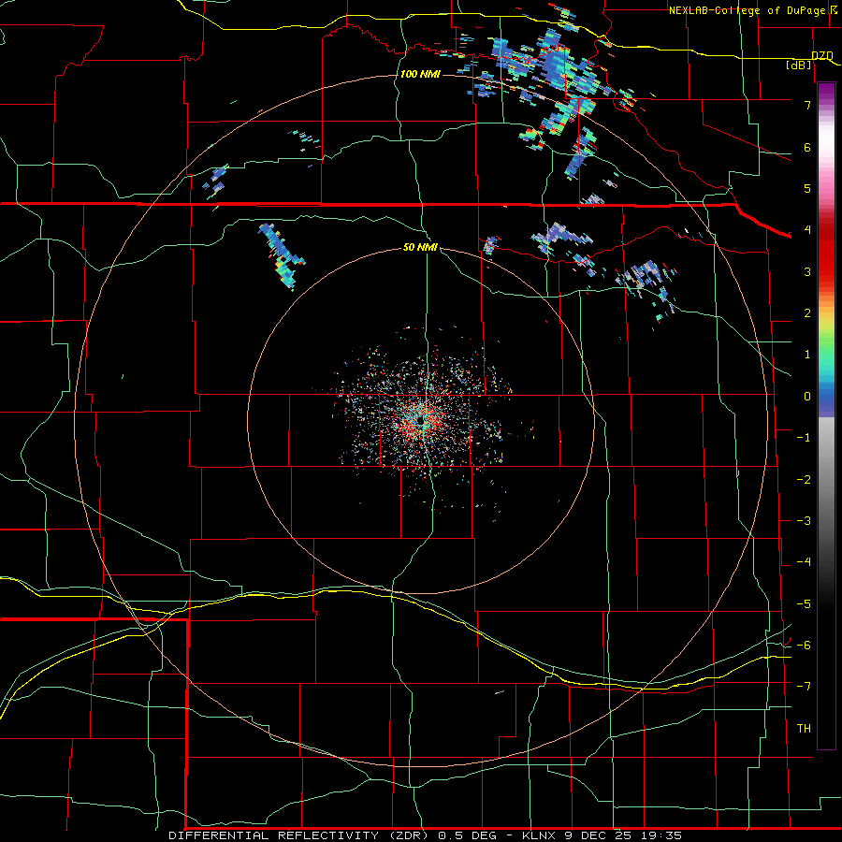This screenshot has height=842, width=842.
Task: Click the -6 value on the dB scale
Action: [804, 646]
